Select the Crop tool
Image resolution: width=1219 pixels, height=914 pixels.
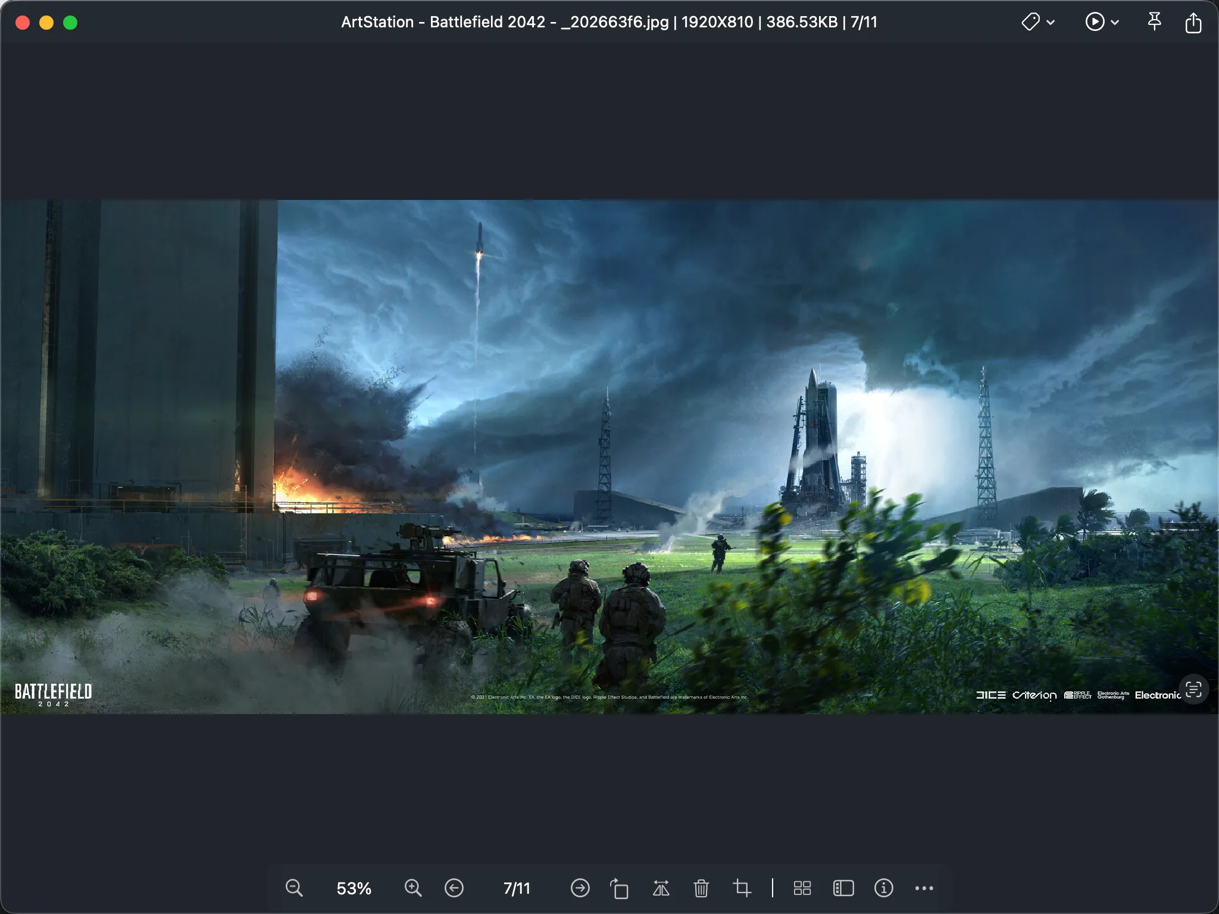(742, 888)
